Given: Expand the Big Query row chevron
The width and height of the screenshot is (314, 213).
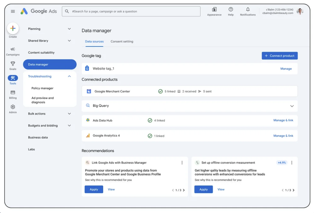Looking at the screenshot, I should pos(292,106).
